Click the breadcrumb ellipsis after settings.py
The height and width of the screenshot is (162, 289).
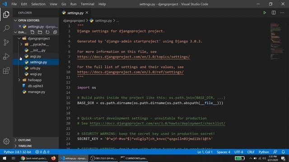(x=117, y=21)
